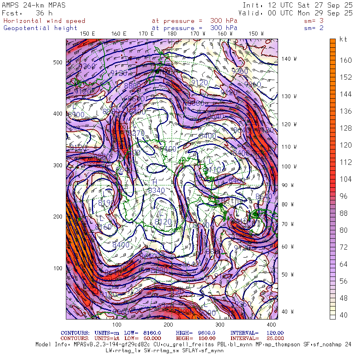Click the '160 E' longitude label
This screenshot has height=355, width=355.
coord(119,34)
